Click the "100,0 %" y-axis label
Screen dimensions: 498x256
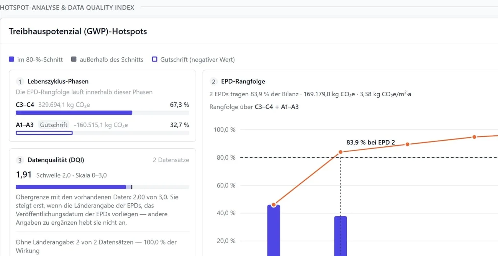point(224,130)
